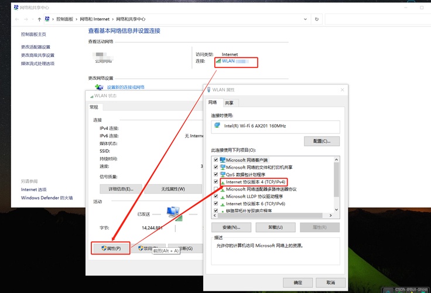
Task: Click the 配置(C)... button
Action: (321, 141)
